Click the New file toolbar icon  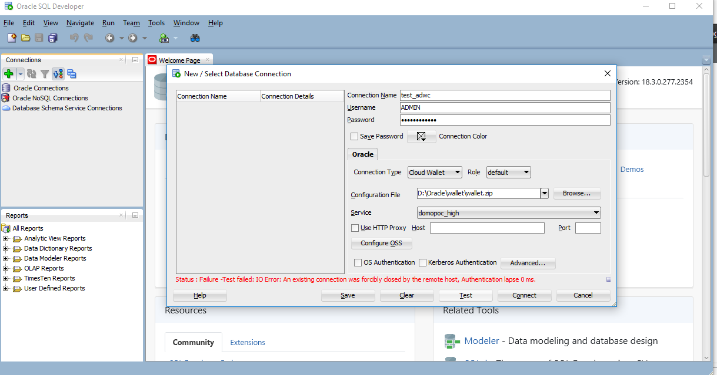point(12,38)
